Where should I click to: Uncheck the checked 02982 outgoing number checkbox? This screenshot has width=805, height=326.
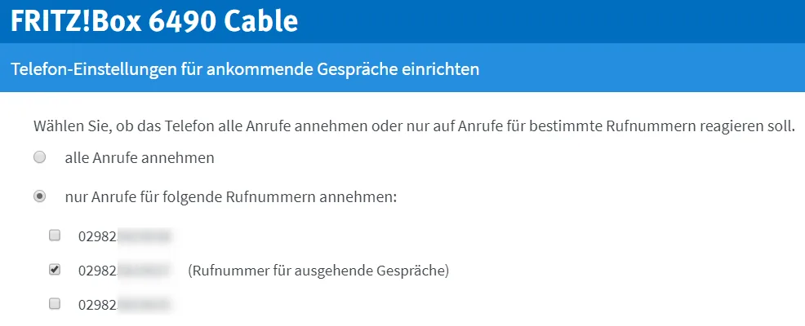(55, 270)
